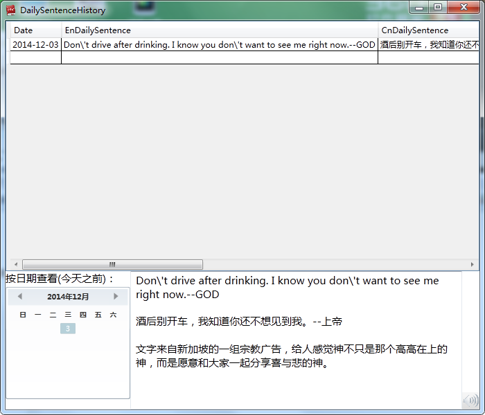Viewport: 485px width, 415px height.
Task: Close the DailySentenceHistory window
Action: click(x=464, y=8)
